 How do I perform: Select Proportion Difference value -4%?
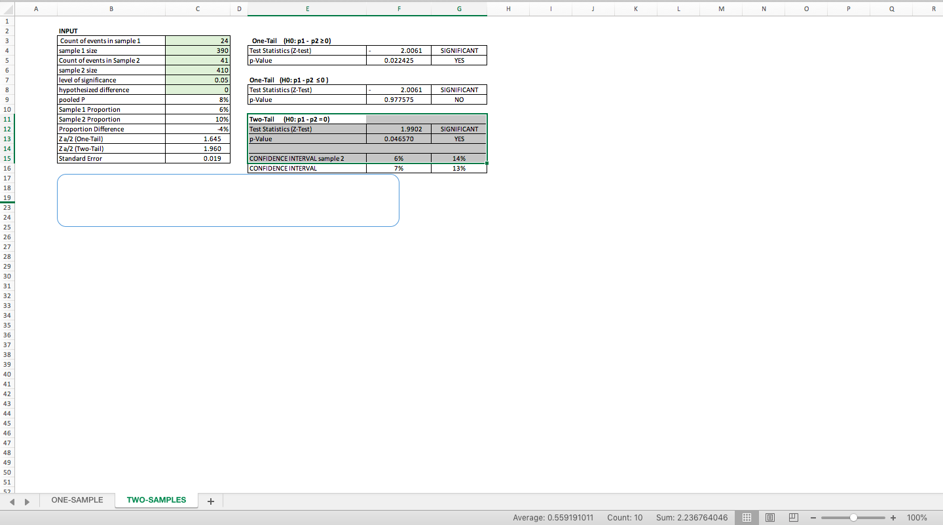point(198,129)
